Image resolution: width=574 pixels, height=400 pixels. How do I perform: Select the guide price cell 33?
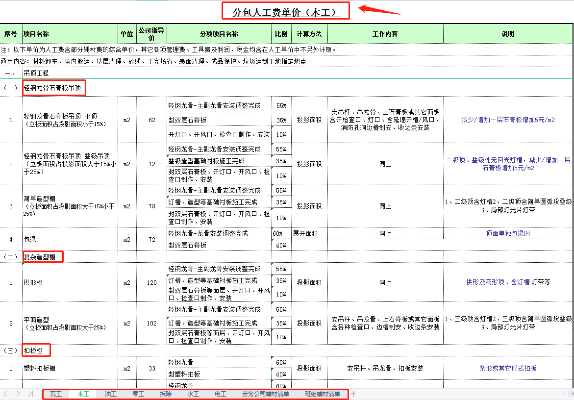tap(151, 368)
